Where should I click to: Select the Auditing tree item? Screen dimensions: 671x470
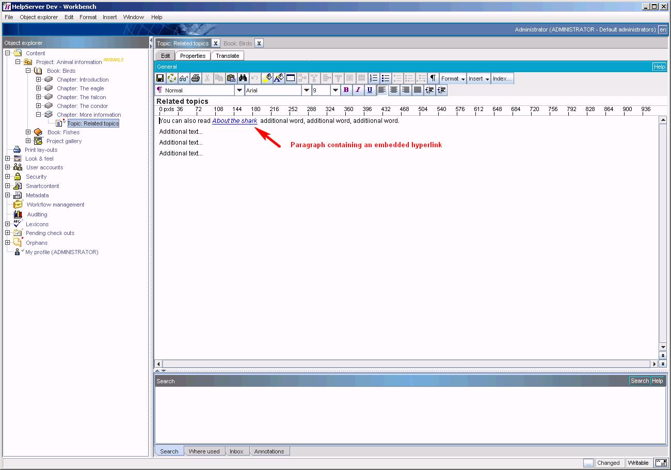tap(37, 214)
